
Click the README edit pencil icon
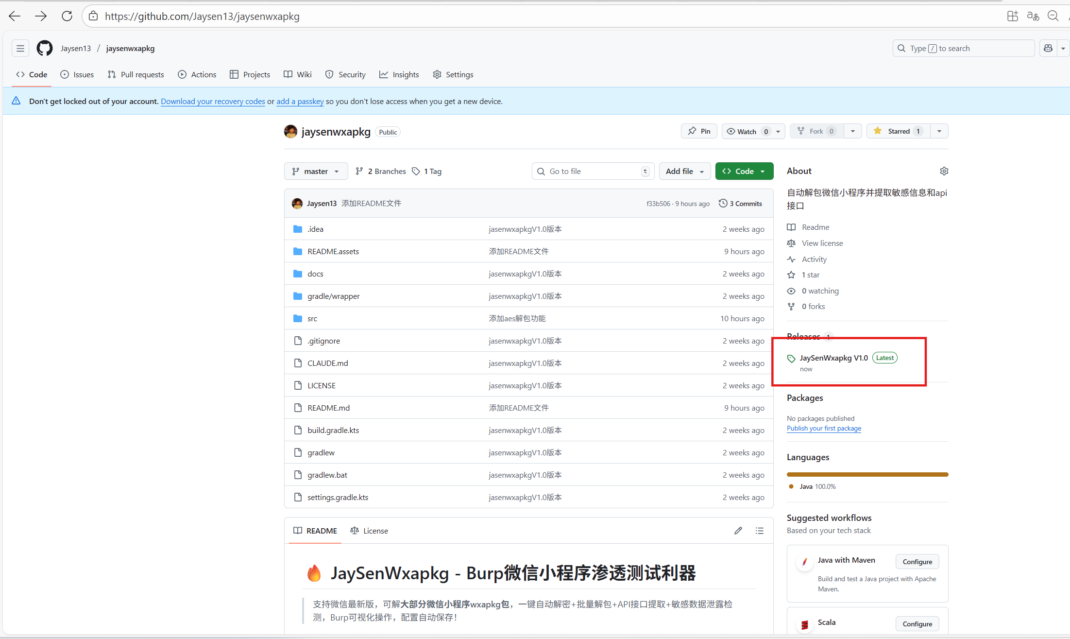pyautogui.click(x=738, y=531)
